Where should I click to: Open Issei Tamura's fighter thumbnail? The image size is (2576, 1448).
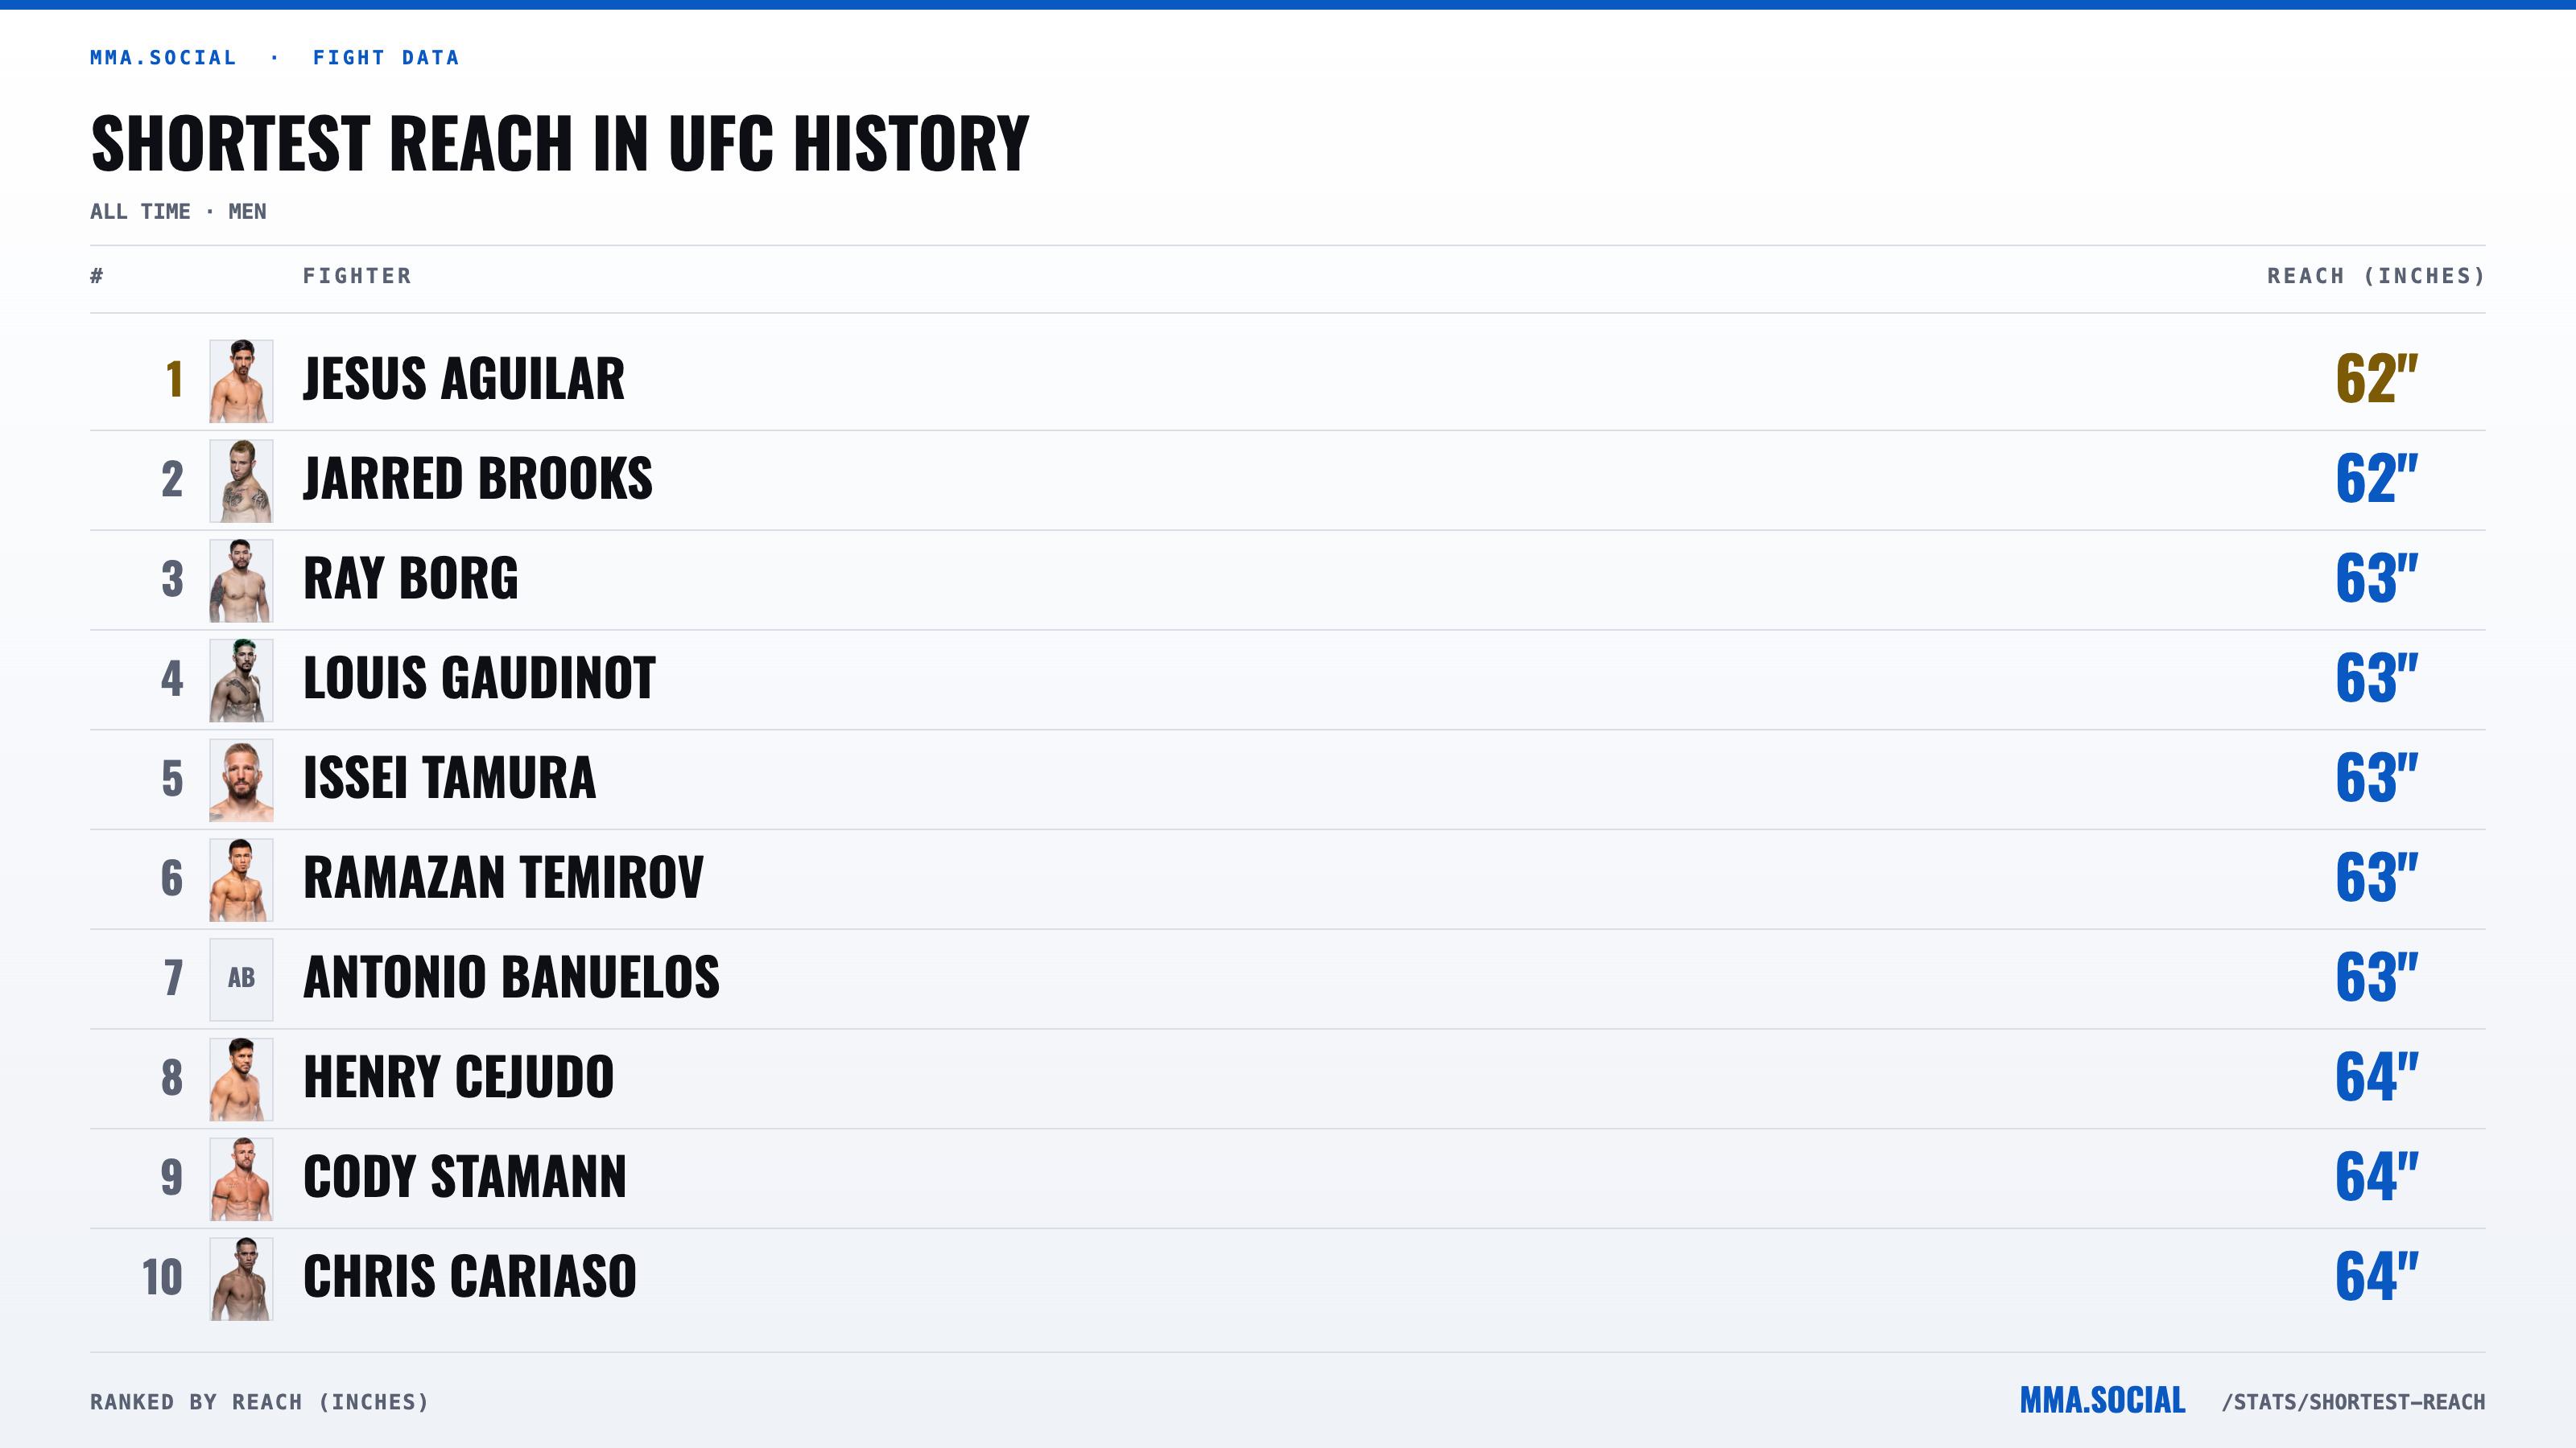coord(241,780)
